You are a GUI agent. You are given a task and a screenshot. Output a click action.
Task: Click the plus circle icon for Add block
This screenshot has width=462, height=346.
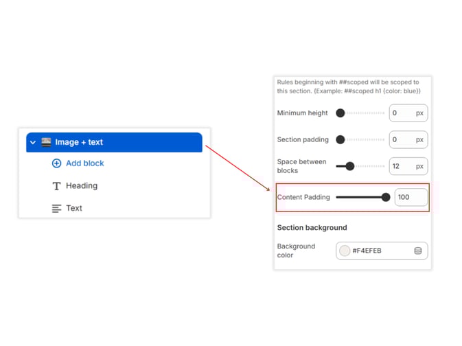pyautogui.click(x=57, y=163)
